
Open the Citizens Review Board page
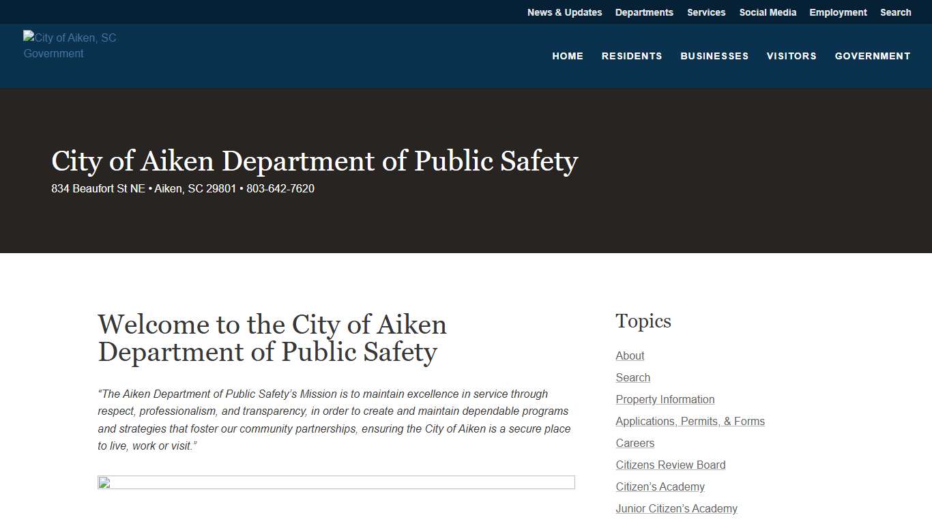pos(670,465)
